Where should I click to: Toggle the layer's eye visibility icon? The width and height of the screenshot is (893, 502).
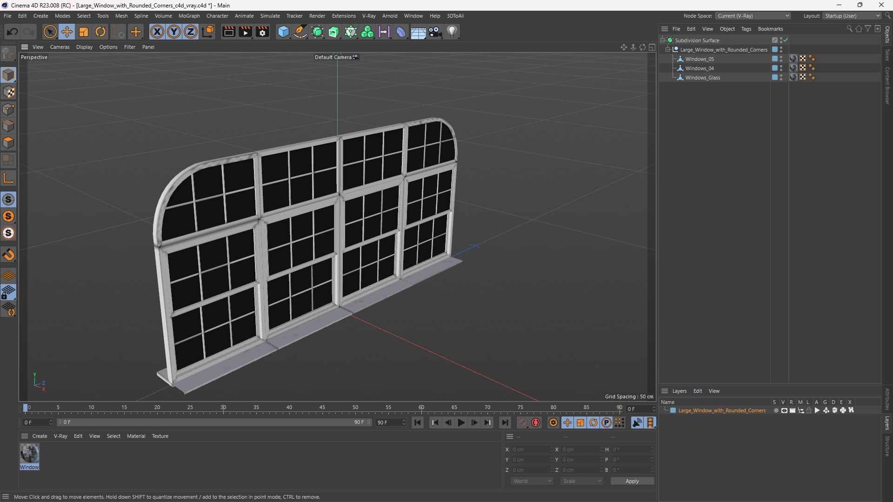pos(784,410)
